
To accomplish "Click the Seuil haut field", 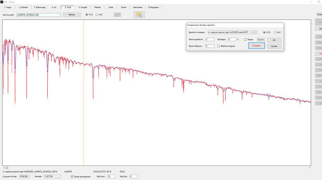I will pos(111,176).
